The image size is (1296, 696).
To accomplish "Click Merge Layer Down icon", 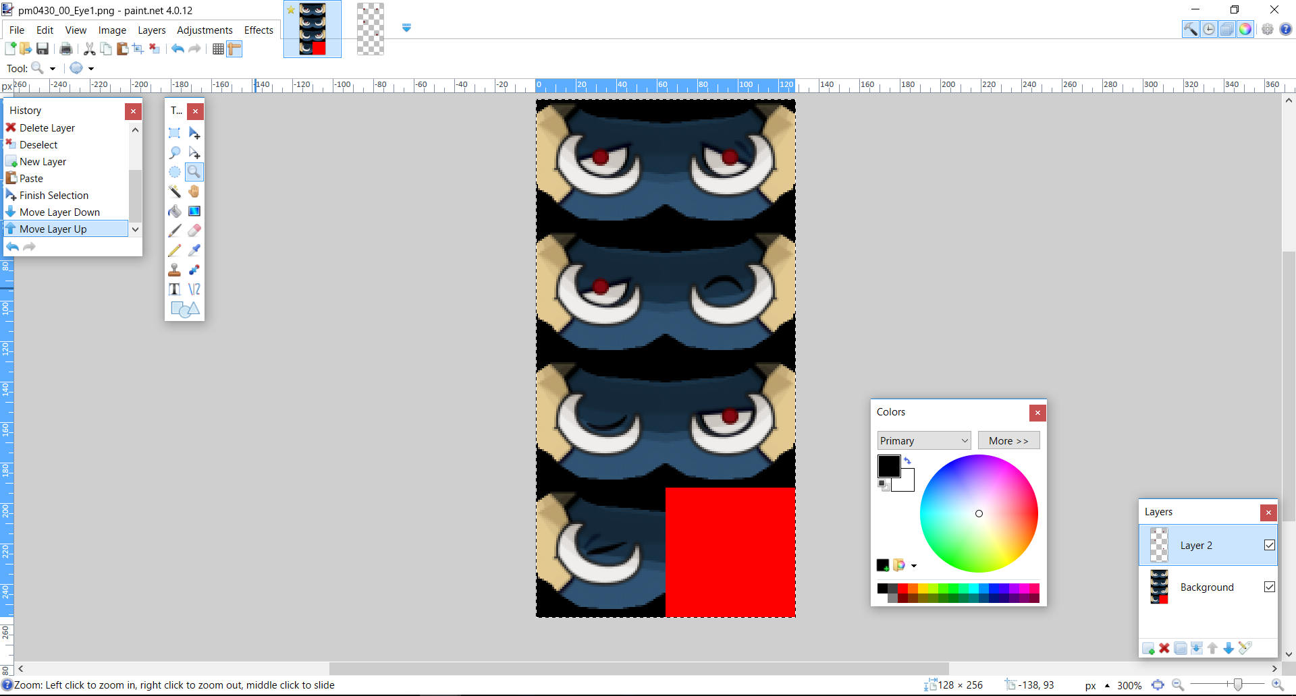I will coord(1197,648).
